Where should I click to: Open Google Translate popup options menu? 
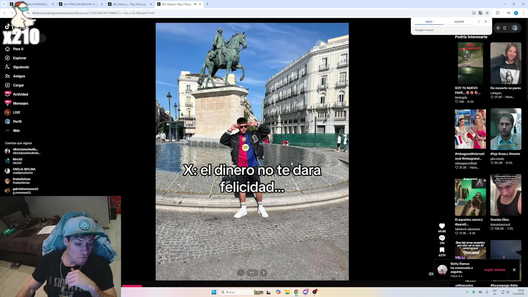[478, 21]
